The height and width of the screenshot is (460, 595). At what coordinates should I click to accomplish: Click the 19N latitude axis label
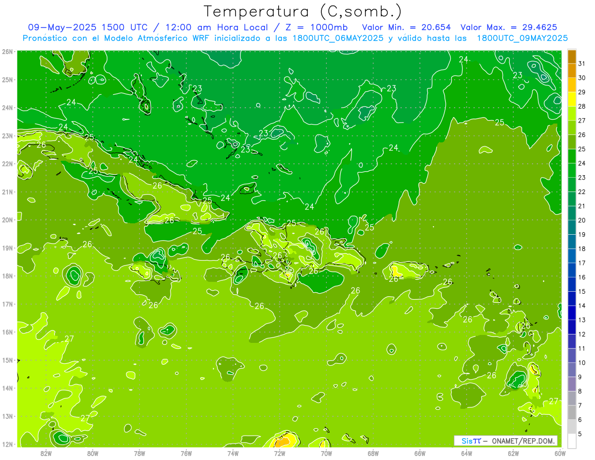click(7, 248)
